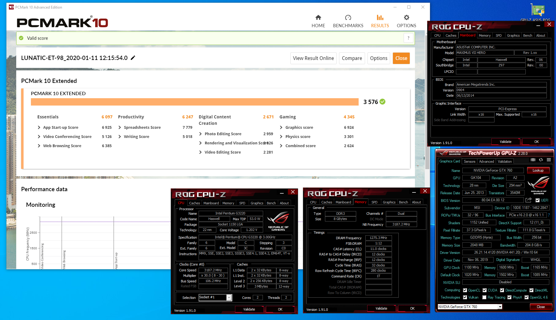
Task: Click the GPU-Z refresh icon
Action: point(541,160)
